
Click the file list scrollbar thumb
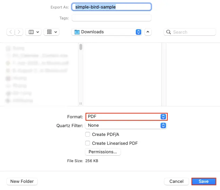[81, 47]
